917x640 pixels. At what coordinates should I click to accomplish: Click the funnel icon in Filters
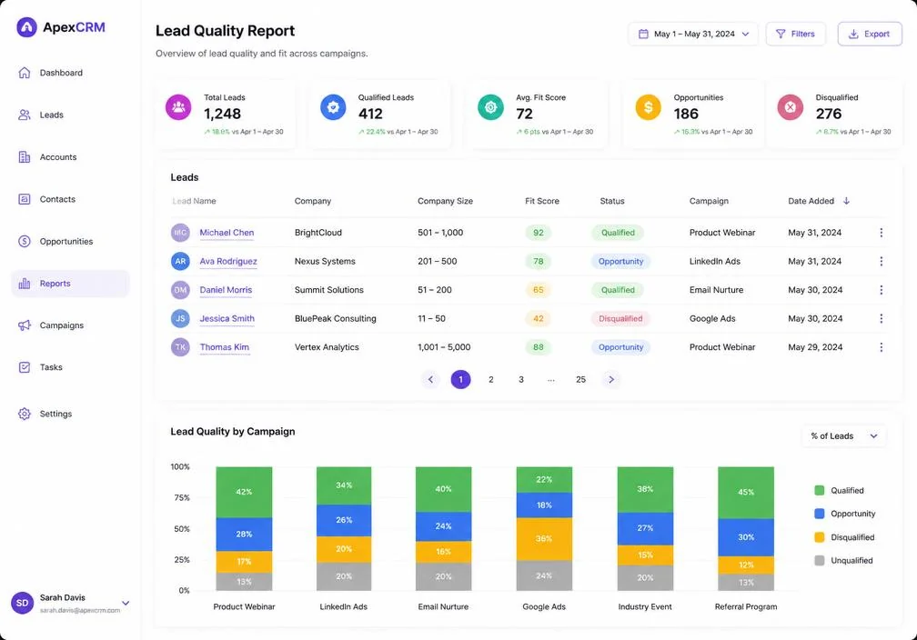point(781,34)
